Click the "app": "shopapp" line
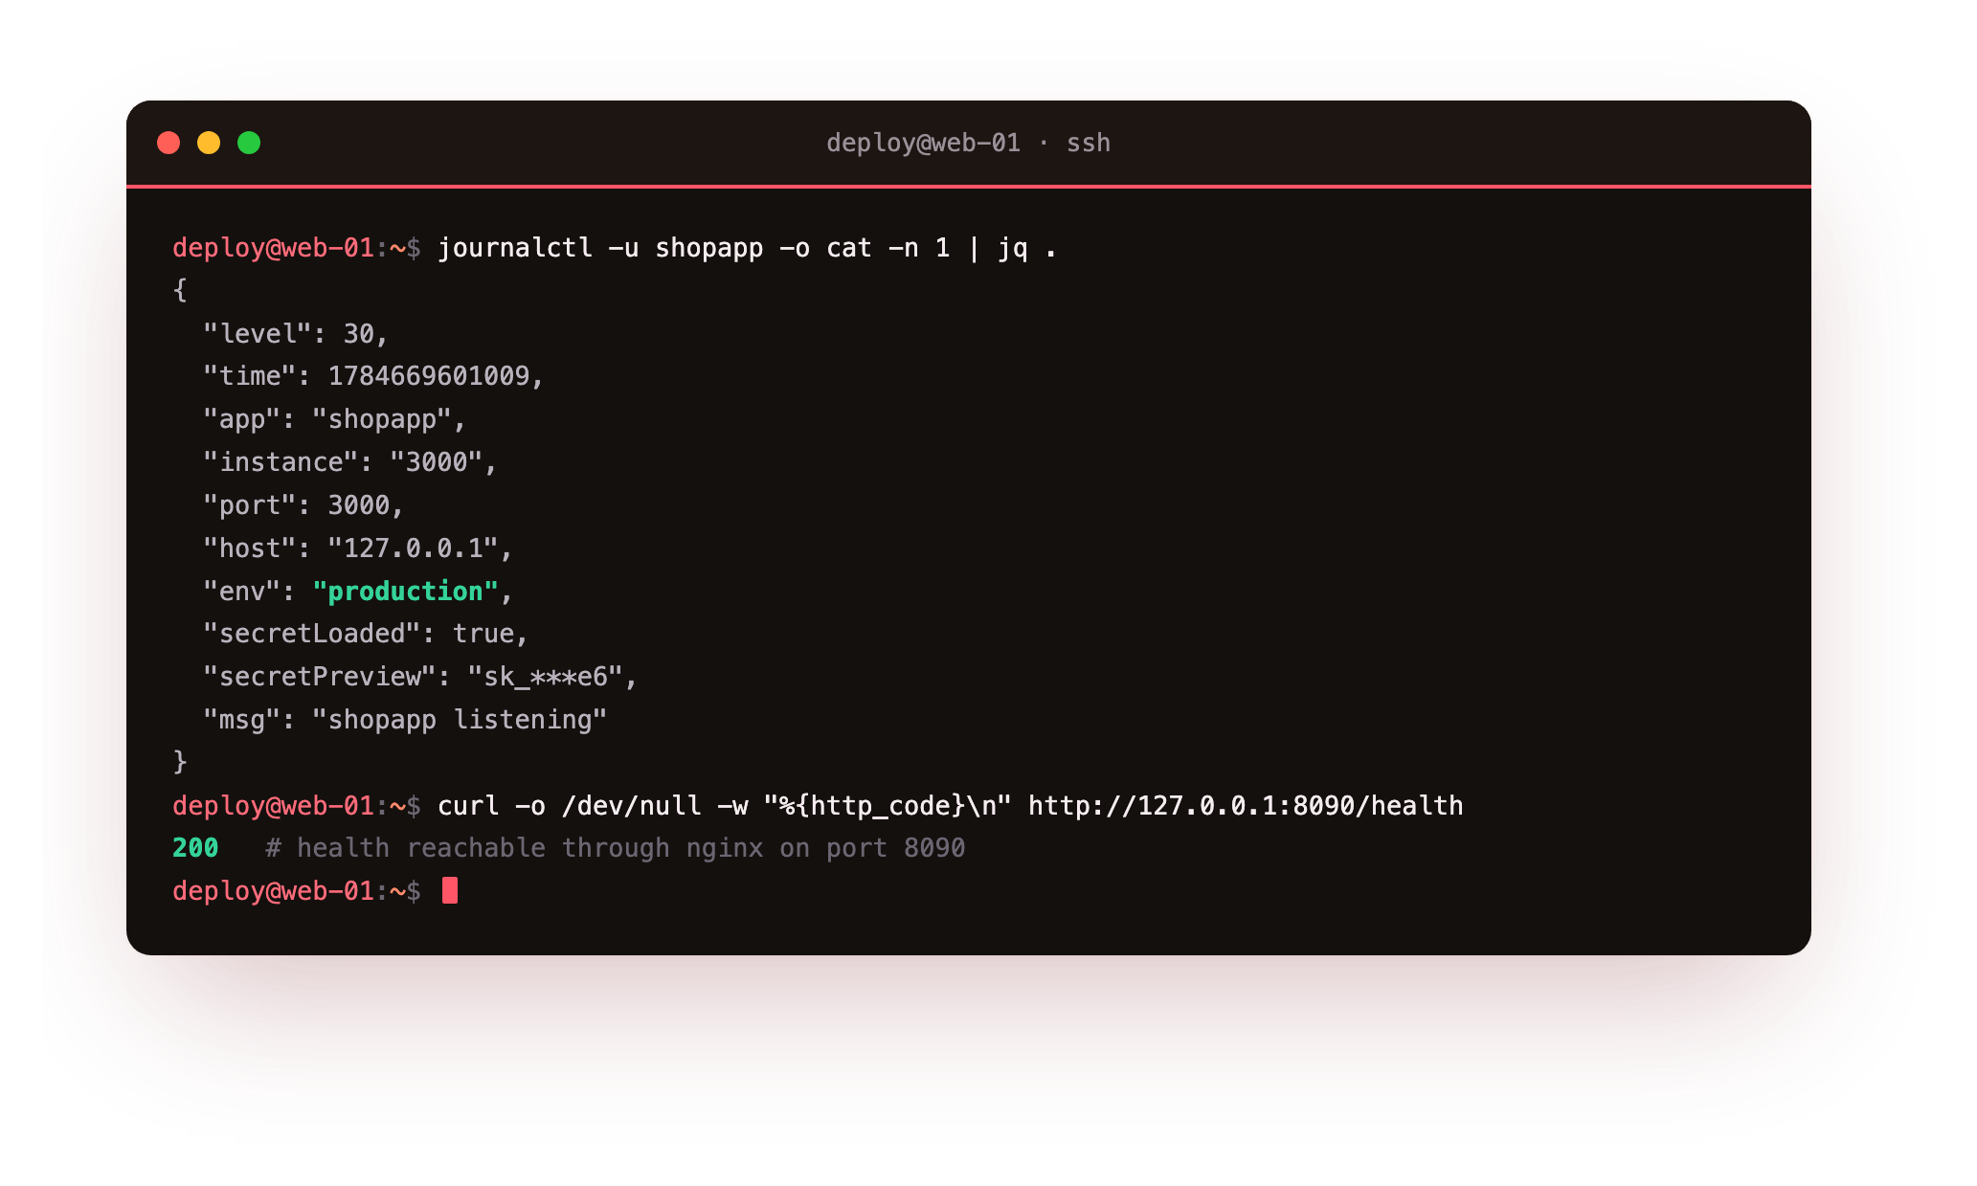This screenshot has height=1186, width=1977. (x=334, y=419)
